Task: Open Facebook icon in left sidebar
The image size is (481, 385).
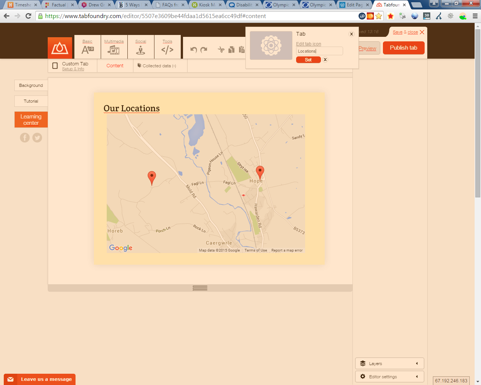Action: coord(25,138)
